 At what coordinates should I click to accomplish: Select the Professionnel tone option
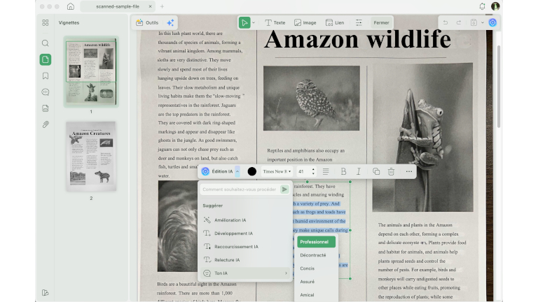317,242
